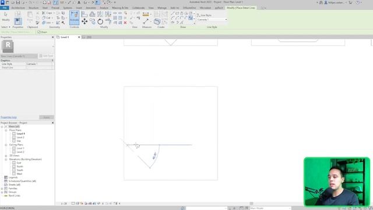Select the Line draw tool

(173, 13)
